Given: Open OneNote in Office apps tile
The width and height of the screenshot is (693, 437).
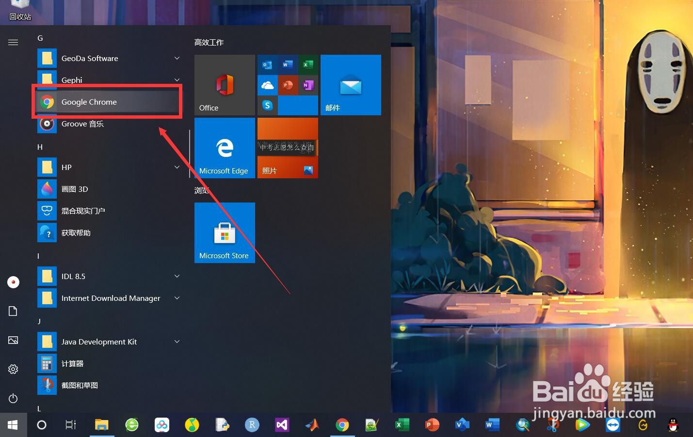Looking at the screenshot, I should pyautogui.click(x=308, y=85).
